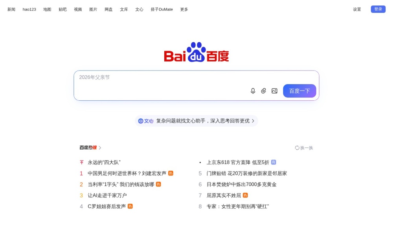Open 当利率"1字头" 我们的钱该放哪

(x=121, y=184)
